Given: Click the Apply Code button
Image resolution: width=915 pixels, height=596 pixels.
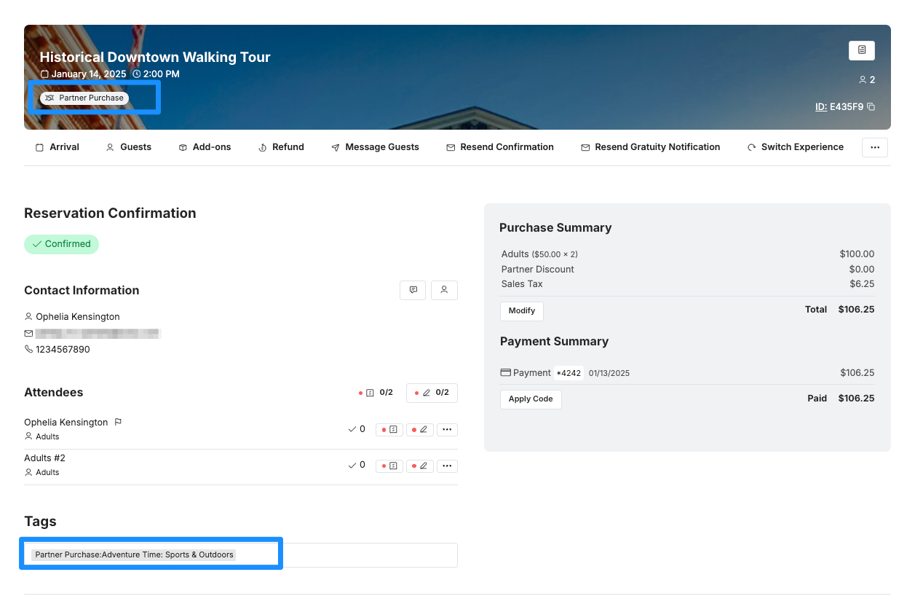Looking at the screenshot, I should pos(530,399).
